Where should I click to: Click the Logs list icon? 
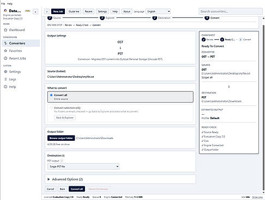tap(5, 79)
